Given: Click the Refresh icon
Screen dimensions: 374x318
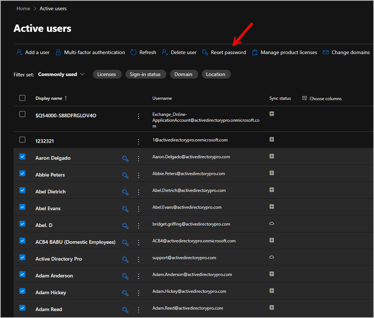Looking at the screenshot, I should point(133,52).
